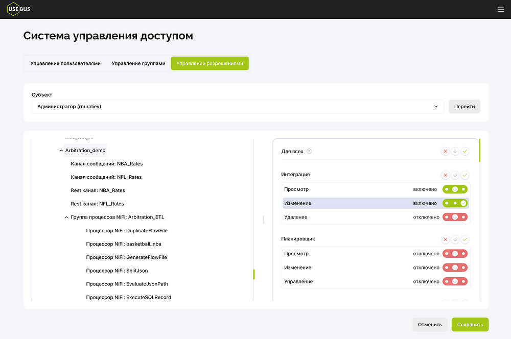511x339 pixels.
Task: Click green checkmark icon for 'Интеграция' group
Action: 464,175
